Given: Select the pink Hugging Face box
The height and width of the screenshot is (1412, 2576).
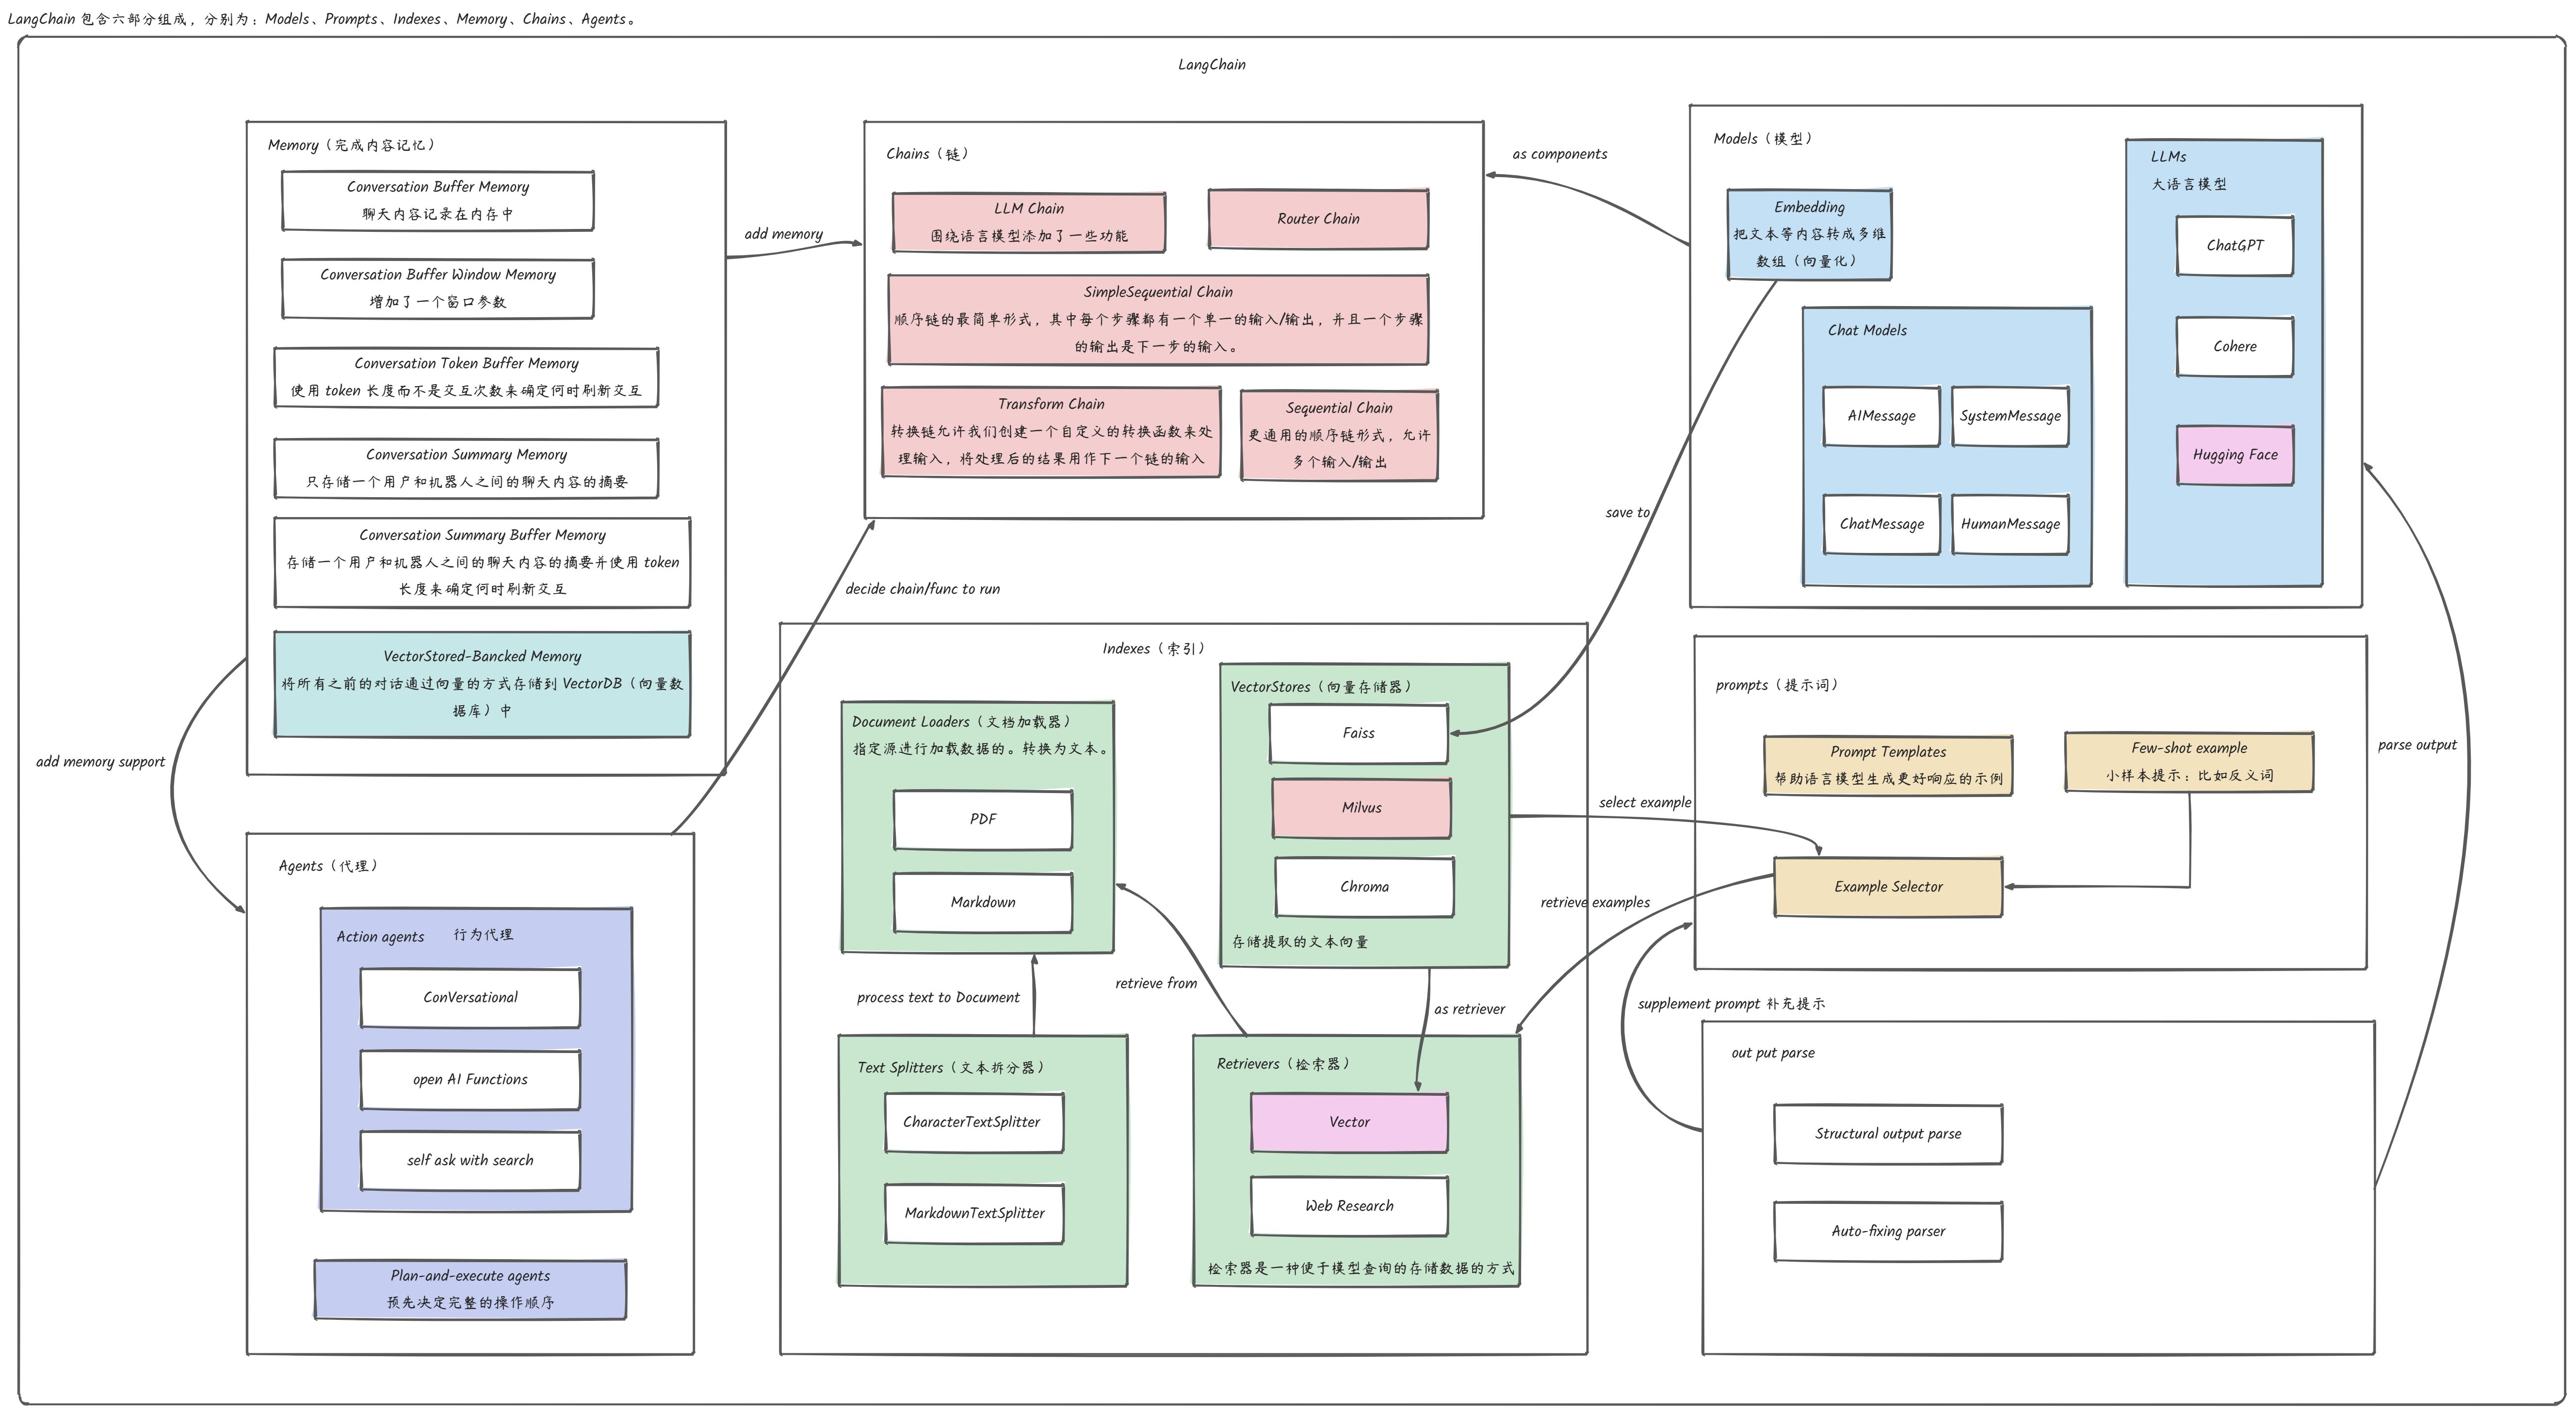Looking at the screenshot, I should tap(2234, 455).
